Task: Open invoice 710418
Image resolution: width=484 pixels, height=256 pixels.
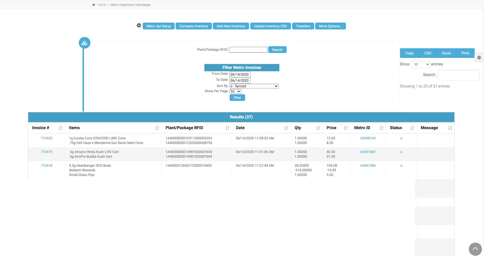Action: tap(47, 166)
